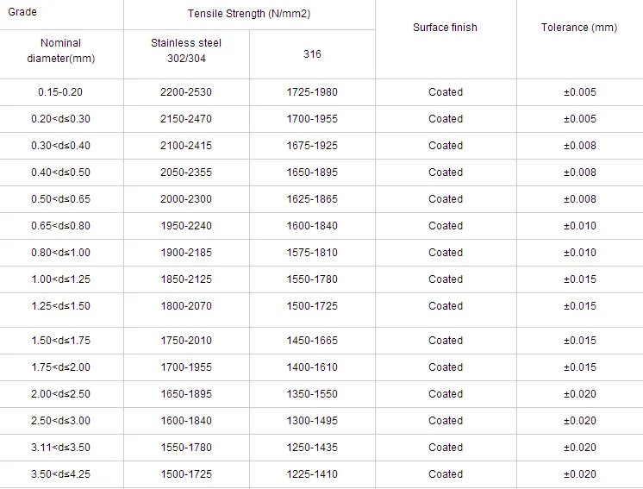Screen dimensions: 643x489
Task: Click the 0.40<d≤0.50 diameter cell
Action: tap(60, 172)
